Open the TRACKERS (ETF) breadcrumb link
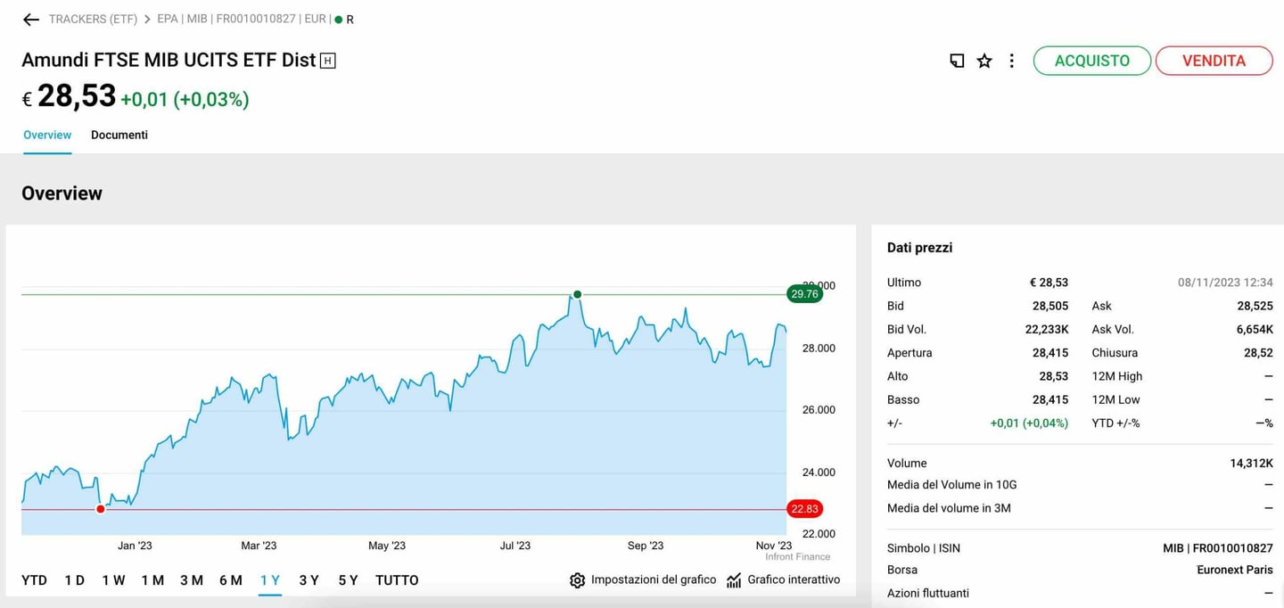 coord(93,18)
